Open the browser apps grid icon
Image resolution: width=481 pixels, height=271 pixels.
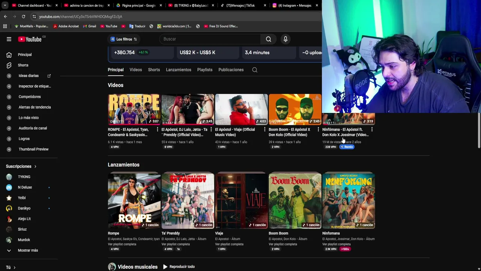[x=5, y=26]
